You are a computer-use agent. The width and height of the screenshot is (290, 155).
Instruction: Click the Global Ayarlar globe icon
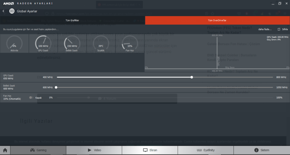coord(12,11)
